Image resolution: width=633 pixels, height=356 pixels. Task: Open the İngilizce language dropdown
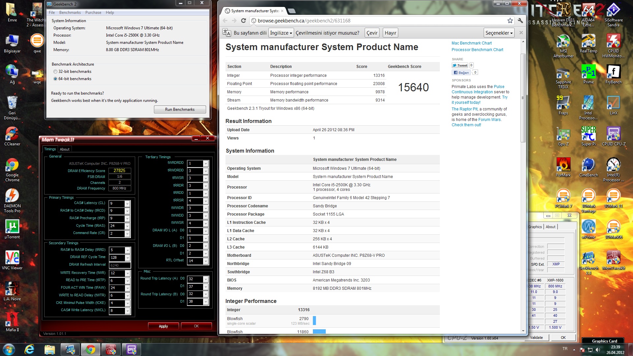281,33
